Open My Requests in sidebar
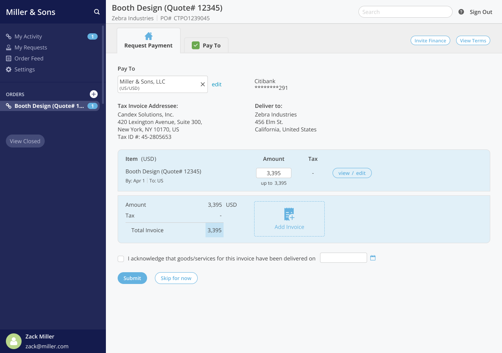This screenshot has width=502, height=353. [x=31, y=47]
